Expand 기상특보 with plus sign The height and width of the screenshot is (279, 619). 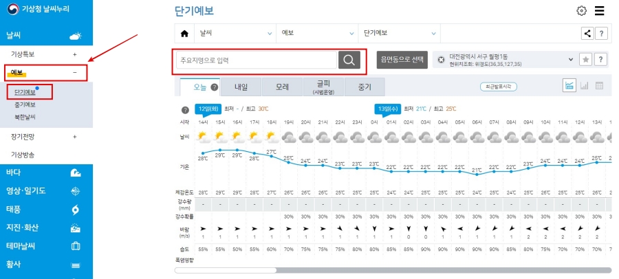pos(74,54)
